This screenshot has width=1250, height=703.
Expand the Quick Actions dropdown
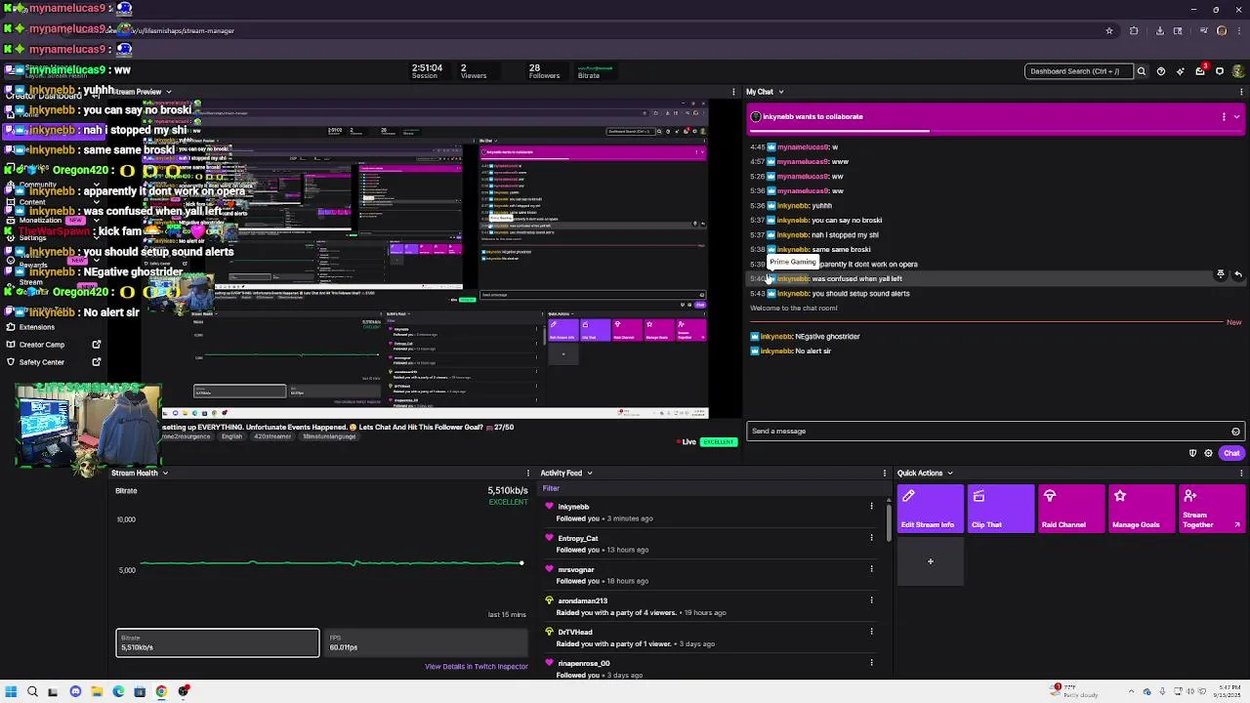click(x=950, y=474)
